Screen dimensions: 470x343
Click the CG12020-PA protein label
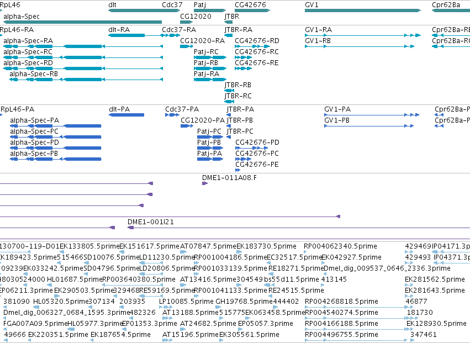(x=203, y=120)
